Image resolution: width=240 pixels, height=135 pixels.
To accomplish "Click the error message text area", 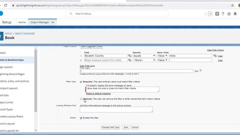I will tap(122, 89).
